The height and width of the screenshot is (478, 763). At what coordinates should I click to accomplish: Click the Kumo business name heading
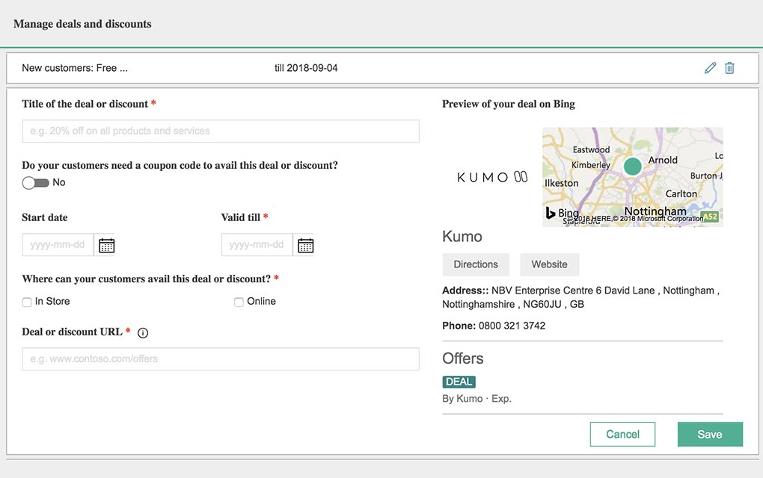pos(462,237)
